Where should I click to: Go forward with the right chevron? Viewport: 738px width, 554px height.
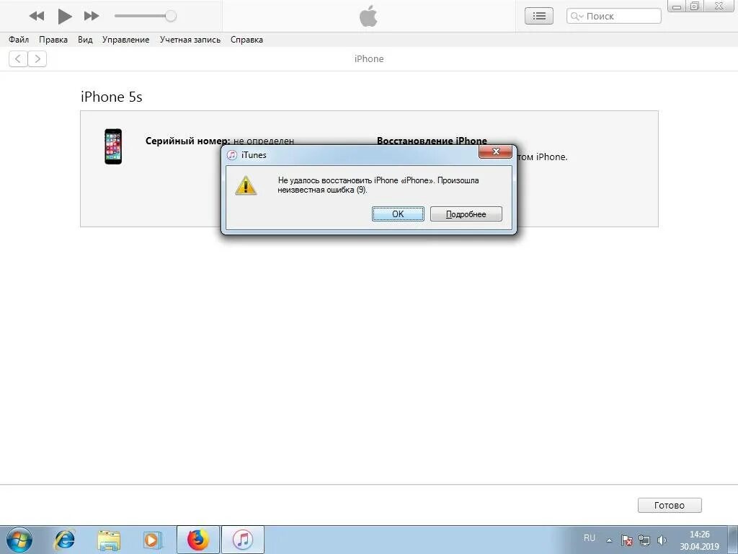37,59
